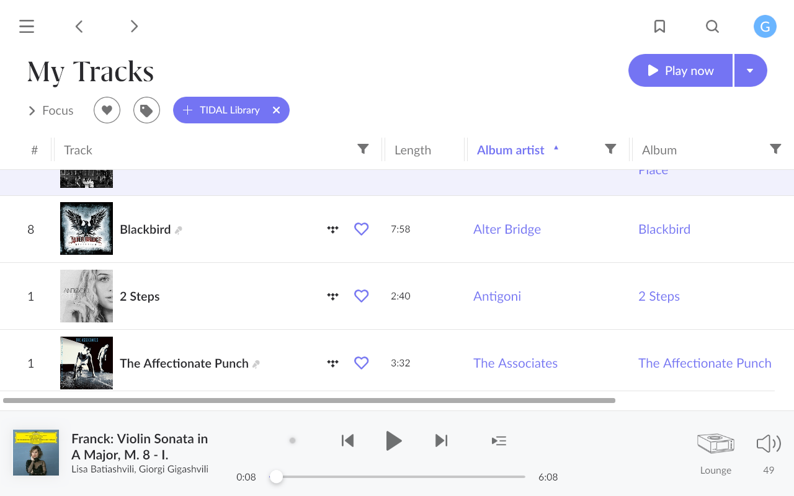Open volume control speaker icon

point(768,443)
